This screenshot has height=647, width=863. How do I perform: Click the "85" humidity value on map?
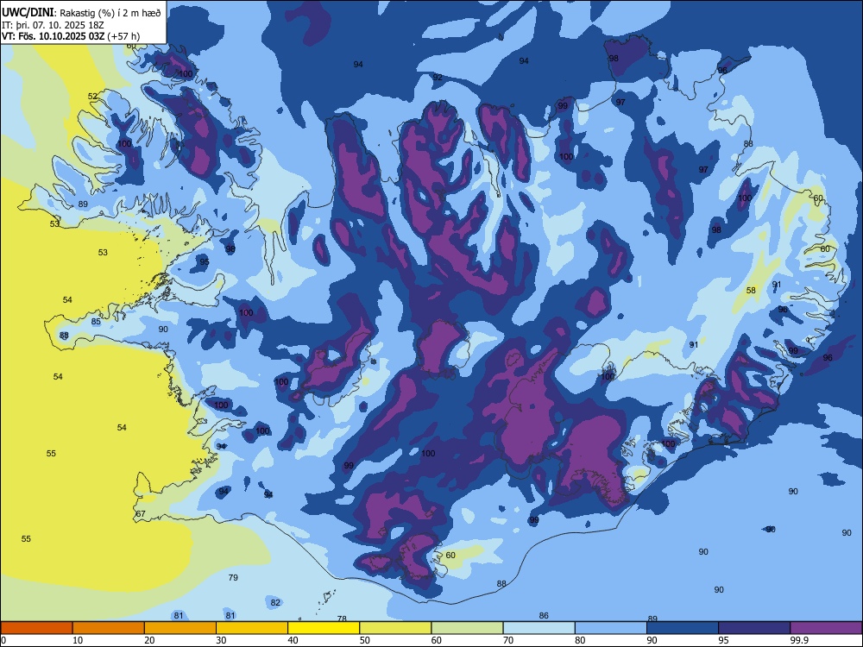pos(96,321)
